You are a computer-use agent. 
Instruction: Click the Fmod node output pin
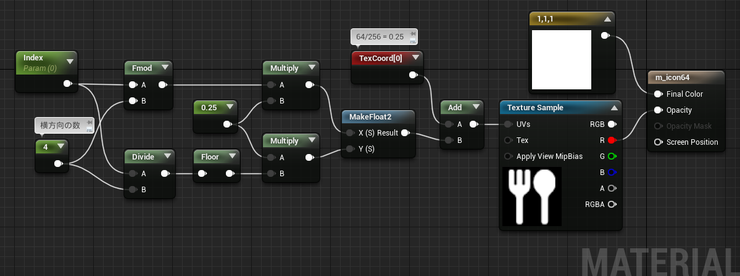[163, 85]
